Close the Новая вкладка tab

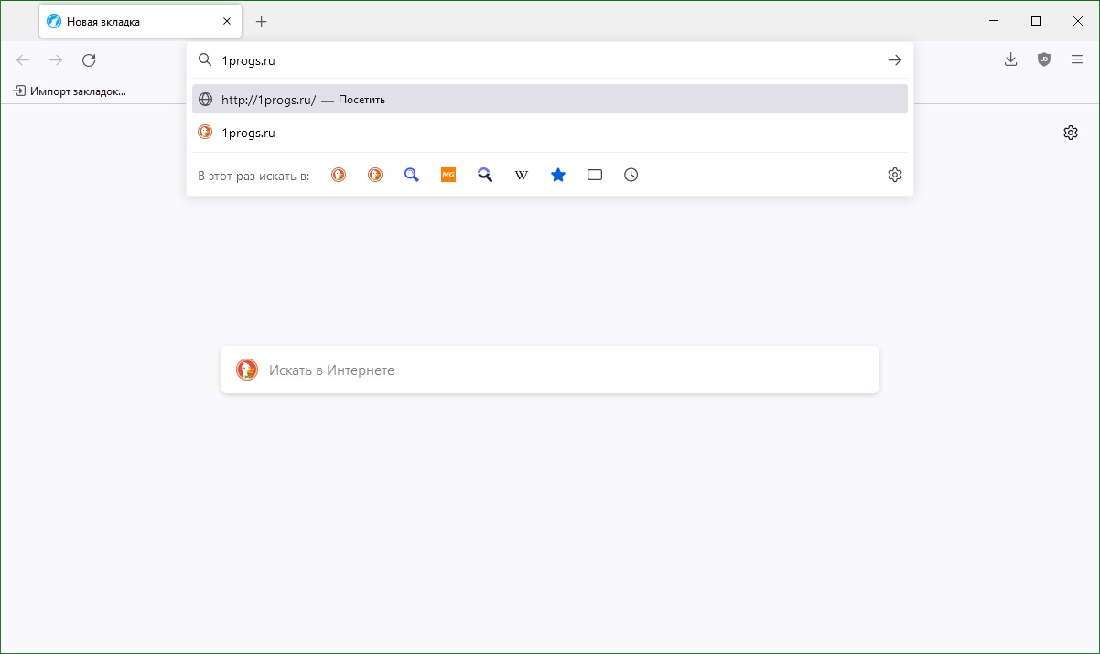(x=227, y=21)
